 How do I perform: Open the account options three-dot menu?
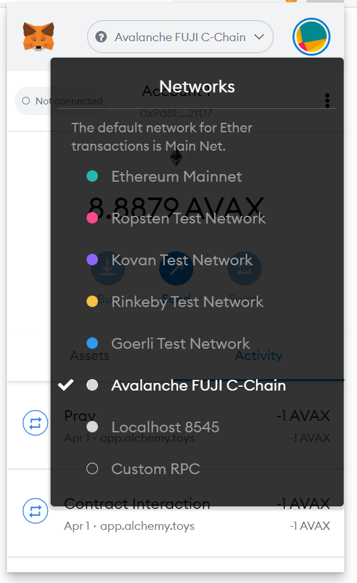coord(327,101)
